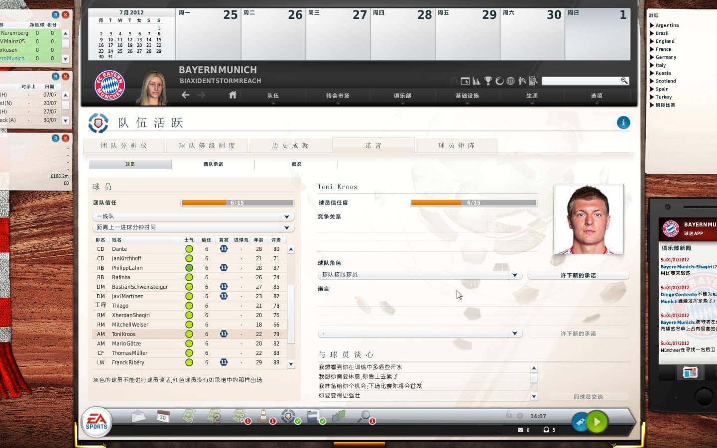
Task: Switch to the 团队承诺 sub-tab
Action: (213, 164)
